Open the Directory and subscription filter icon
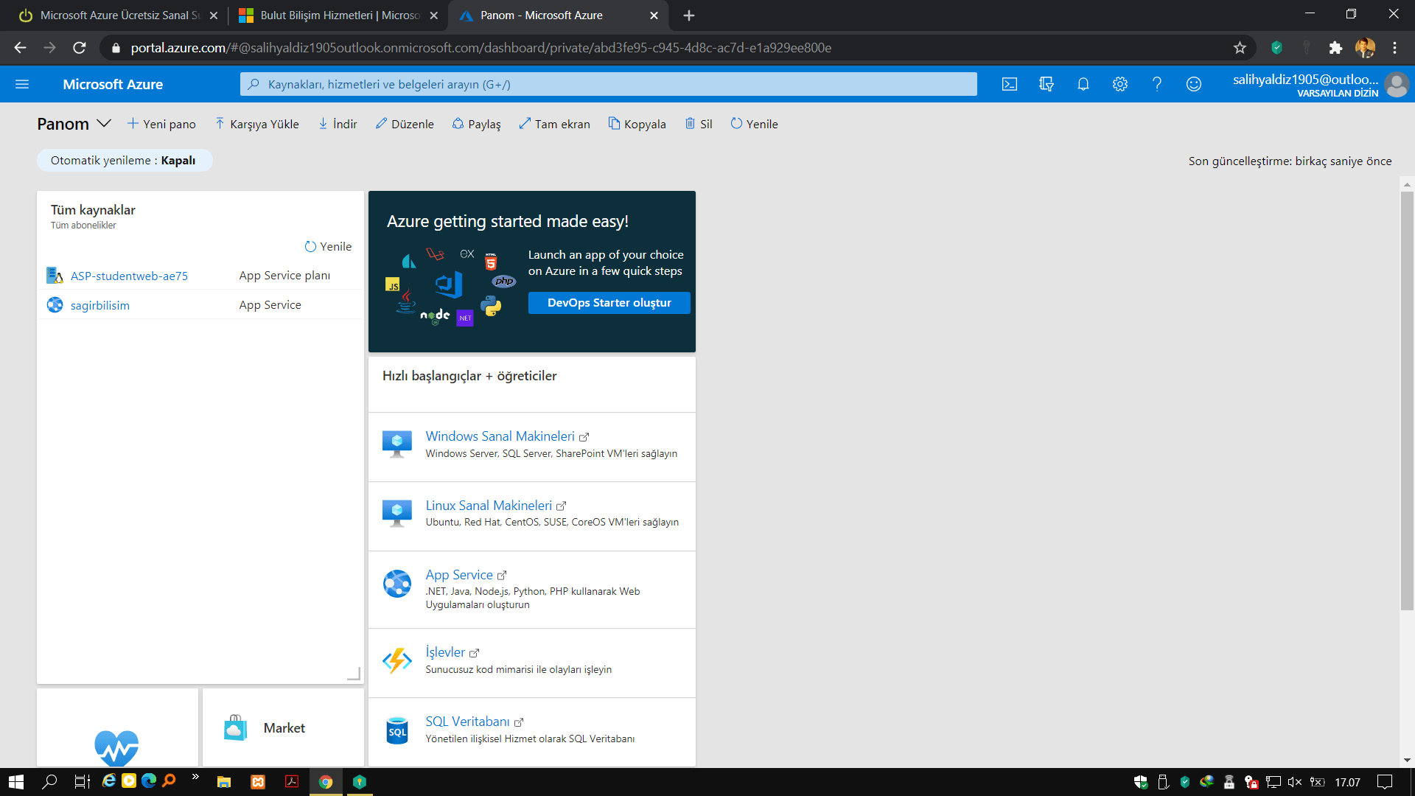 point(1047,84)
